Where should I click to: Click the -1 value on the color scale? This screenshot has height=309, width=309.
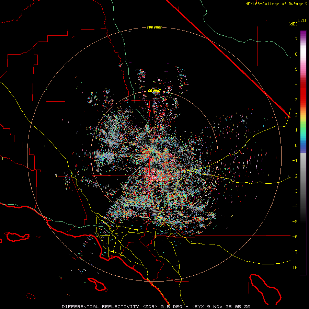click(295, 161)
